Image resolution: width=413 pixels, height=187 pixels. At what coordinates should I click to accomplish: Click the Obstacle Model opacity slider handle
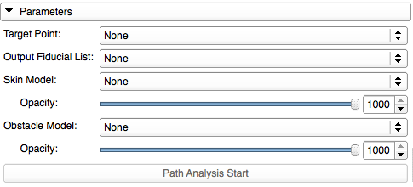355,150
